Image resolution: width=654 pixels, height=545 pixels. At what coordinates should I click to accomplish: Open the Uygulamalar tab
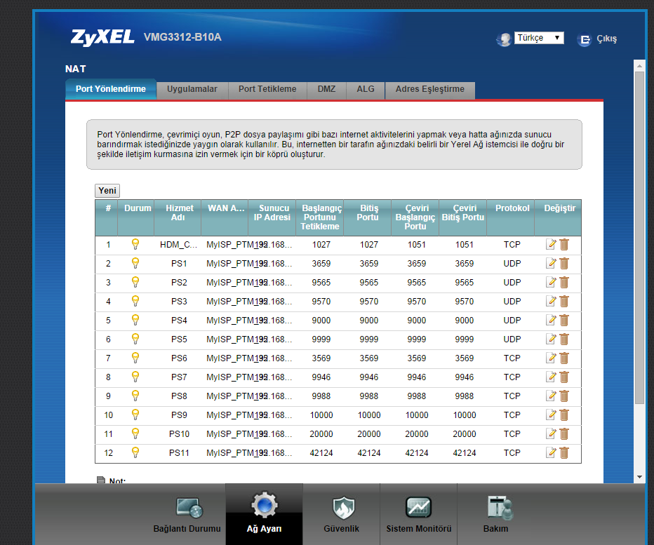192,90
